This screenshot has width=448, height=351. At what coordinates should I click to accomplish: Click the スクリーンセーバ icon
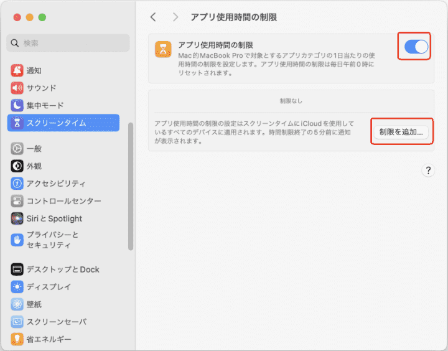[x=17, y=322]
